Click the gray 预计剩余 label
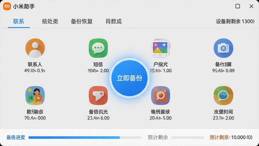 click(x=158, y=137)
